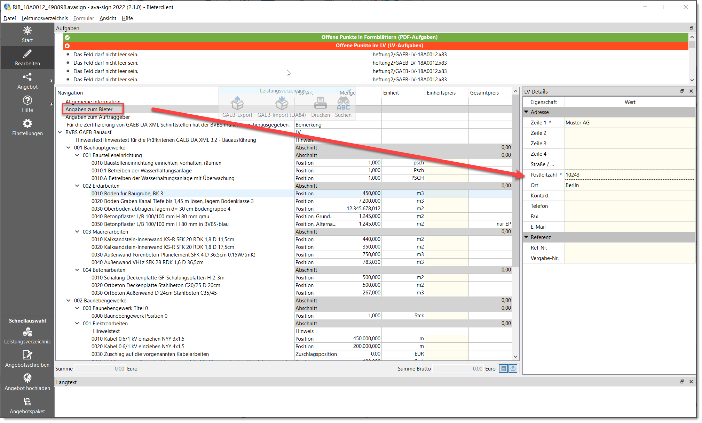Click GAEB-Export toolbar icon
Screen dimensions: 702x423
[x=237, y=103]
